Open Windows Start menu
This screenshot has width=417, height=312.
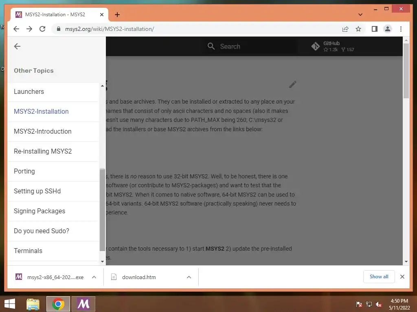click(10, 304)
